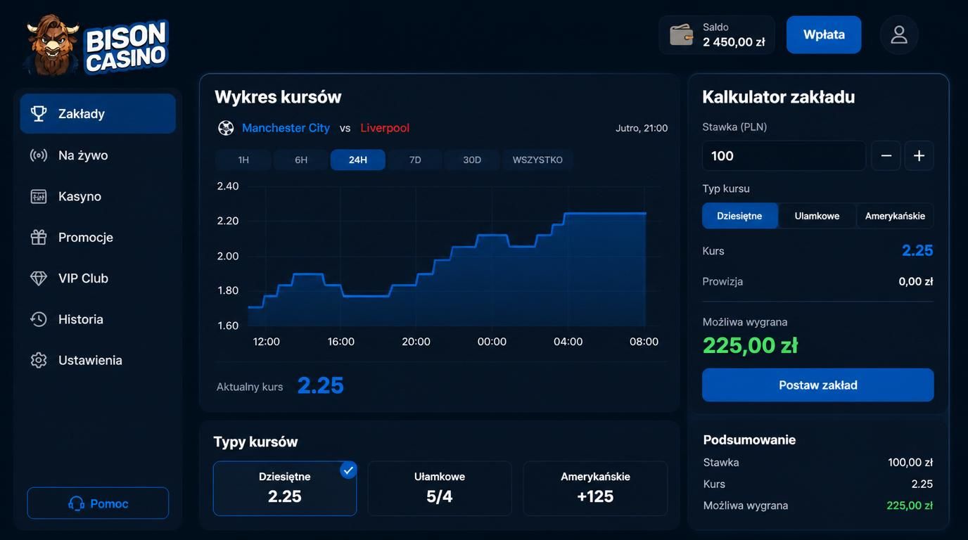Select the 24H chart range
The height and width of the screenshot is (540, 968).
tap(358, 160)
